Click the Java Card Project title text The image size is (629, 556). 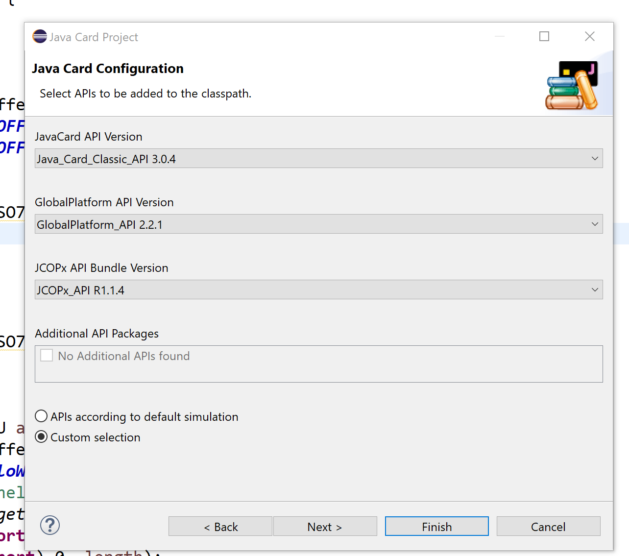(94, 37)
